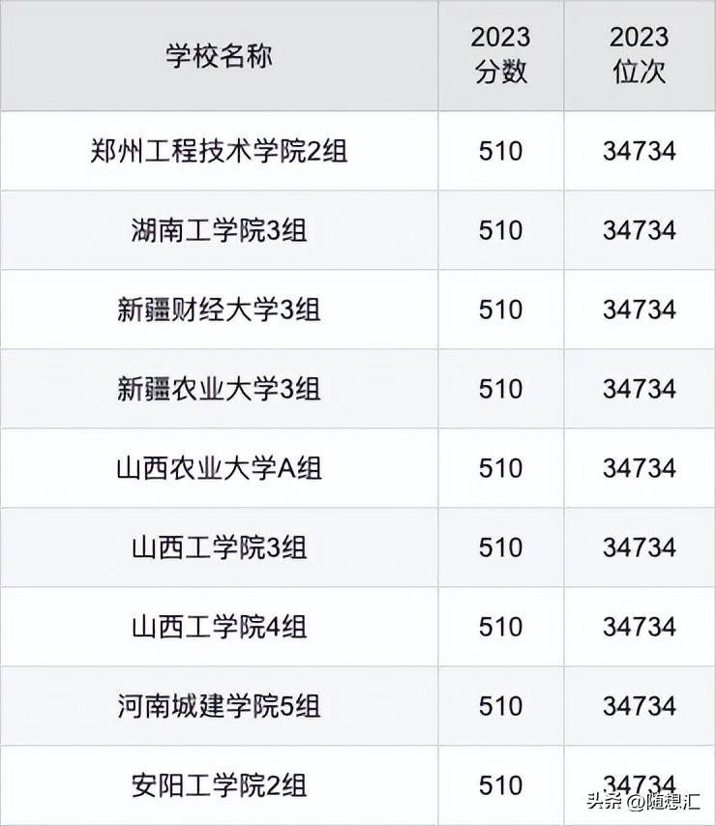Click the 510 score for 安阳工学院2组
Screen dimensions: 716x826
500,784
